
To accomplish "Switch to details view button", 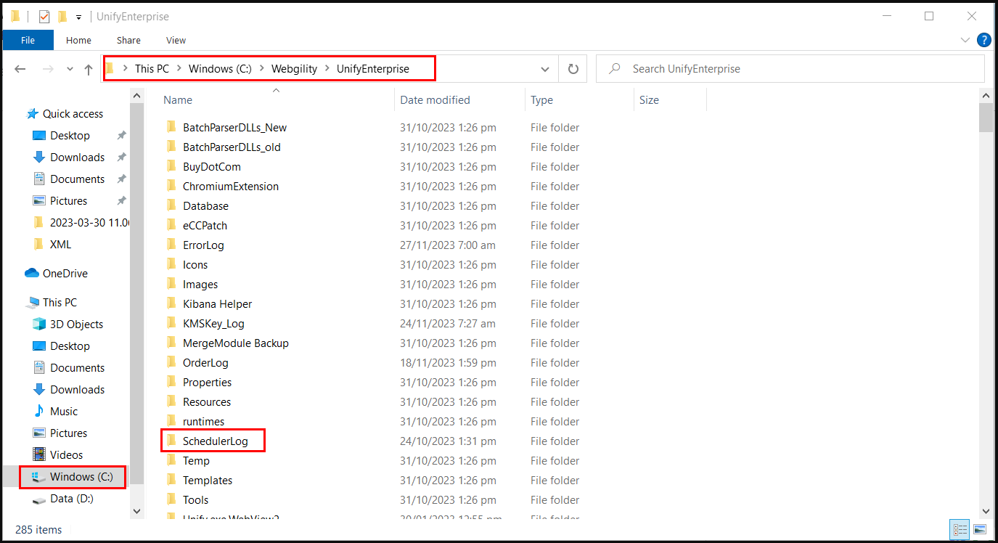I will coord(960,529).
